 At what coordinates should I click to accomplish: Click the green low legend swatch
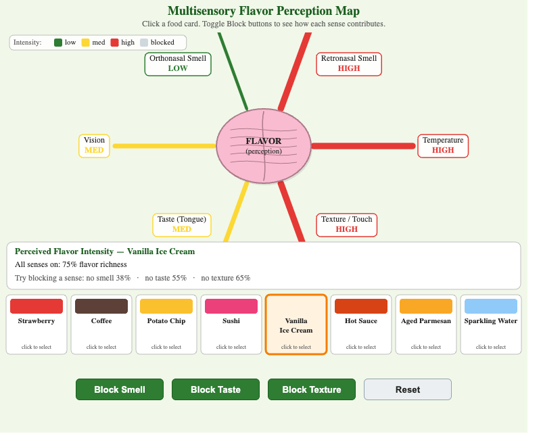tap(58, 43)
